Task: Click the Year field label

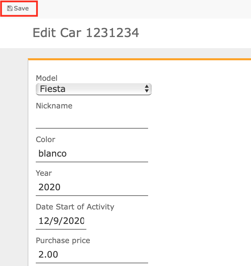Action: point(44,173)
